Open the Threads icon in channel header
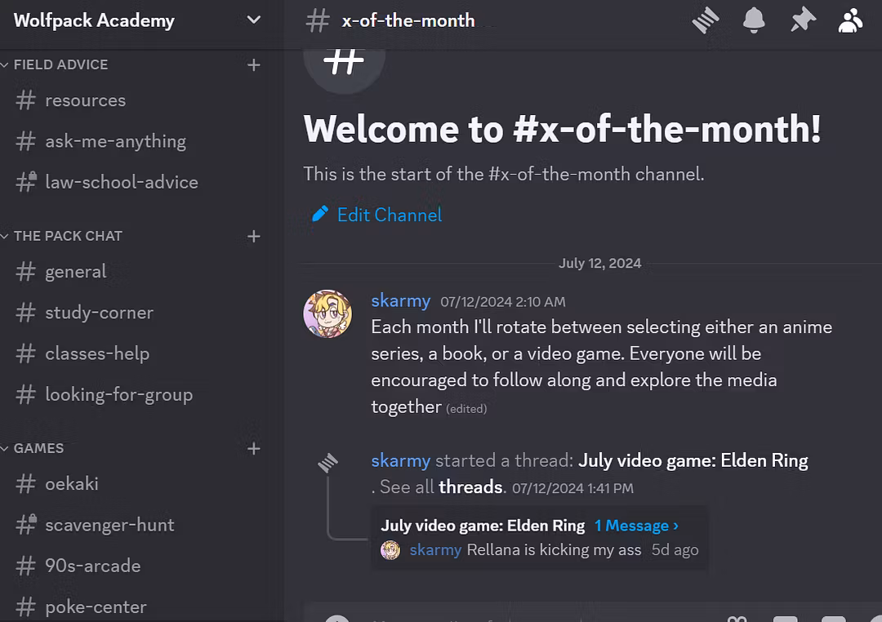Screen dimensions: 882x622 point(706,20)
